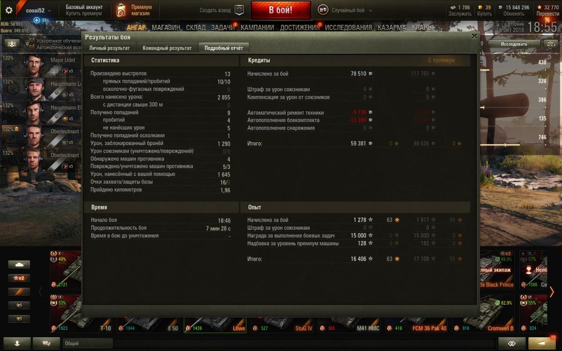This screenshot has width=562, height=351.
Task: Open the chat channels icon
Action: click(46, 343)
